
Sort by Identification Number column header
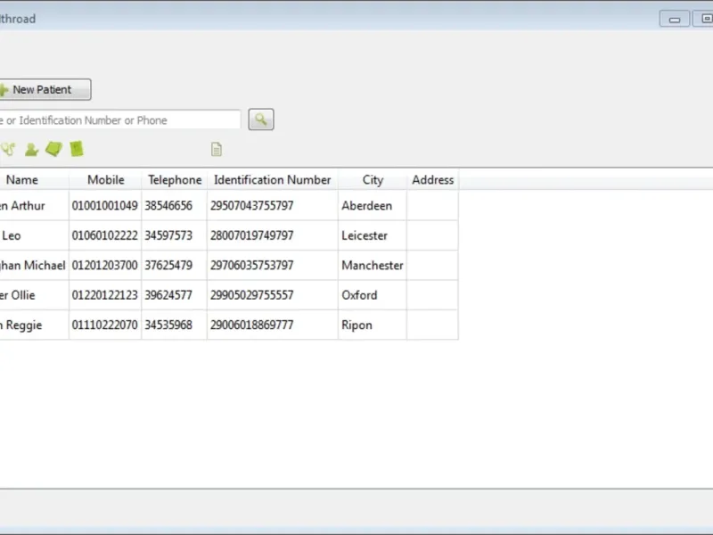273,180
